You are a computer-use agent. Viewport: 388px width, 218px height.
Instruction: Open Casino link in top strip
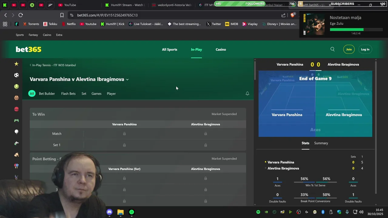tap(47, 35)
